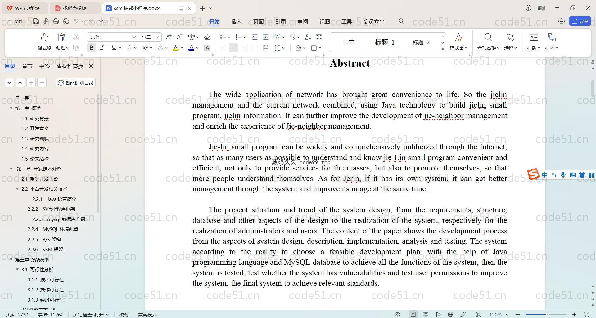
Task: Apply the 标题 2 style
Action: point(421,42)
